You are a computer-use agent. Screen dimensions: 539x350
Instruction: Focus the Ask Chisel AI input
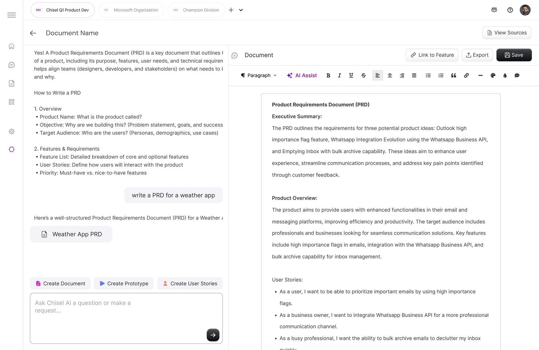pos(126,318)
